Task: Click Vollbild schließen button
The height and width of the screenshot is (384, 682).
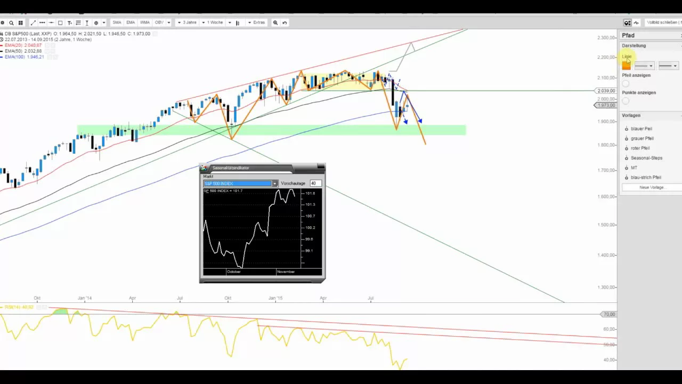Action: (x=663, y=22)
